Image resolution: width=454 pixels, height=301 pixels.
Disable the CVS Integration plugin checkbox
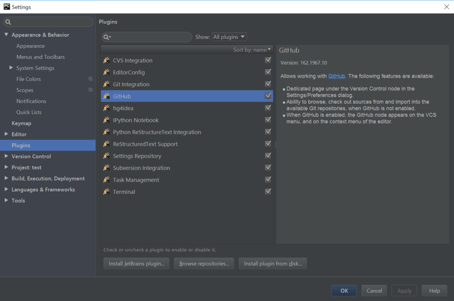click(268, 60)
